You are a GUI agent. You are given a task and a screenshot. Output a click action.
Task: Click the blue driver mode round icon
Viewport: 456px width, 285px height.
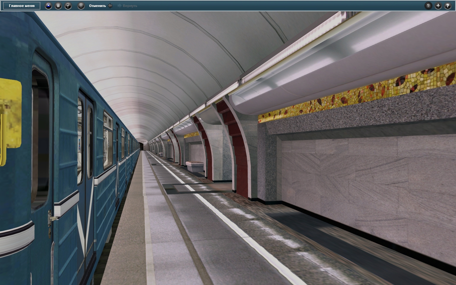48,6
